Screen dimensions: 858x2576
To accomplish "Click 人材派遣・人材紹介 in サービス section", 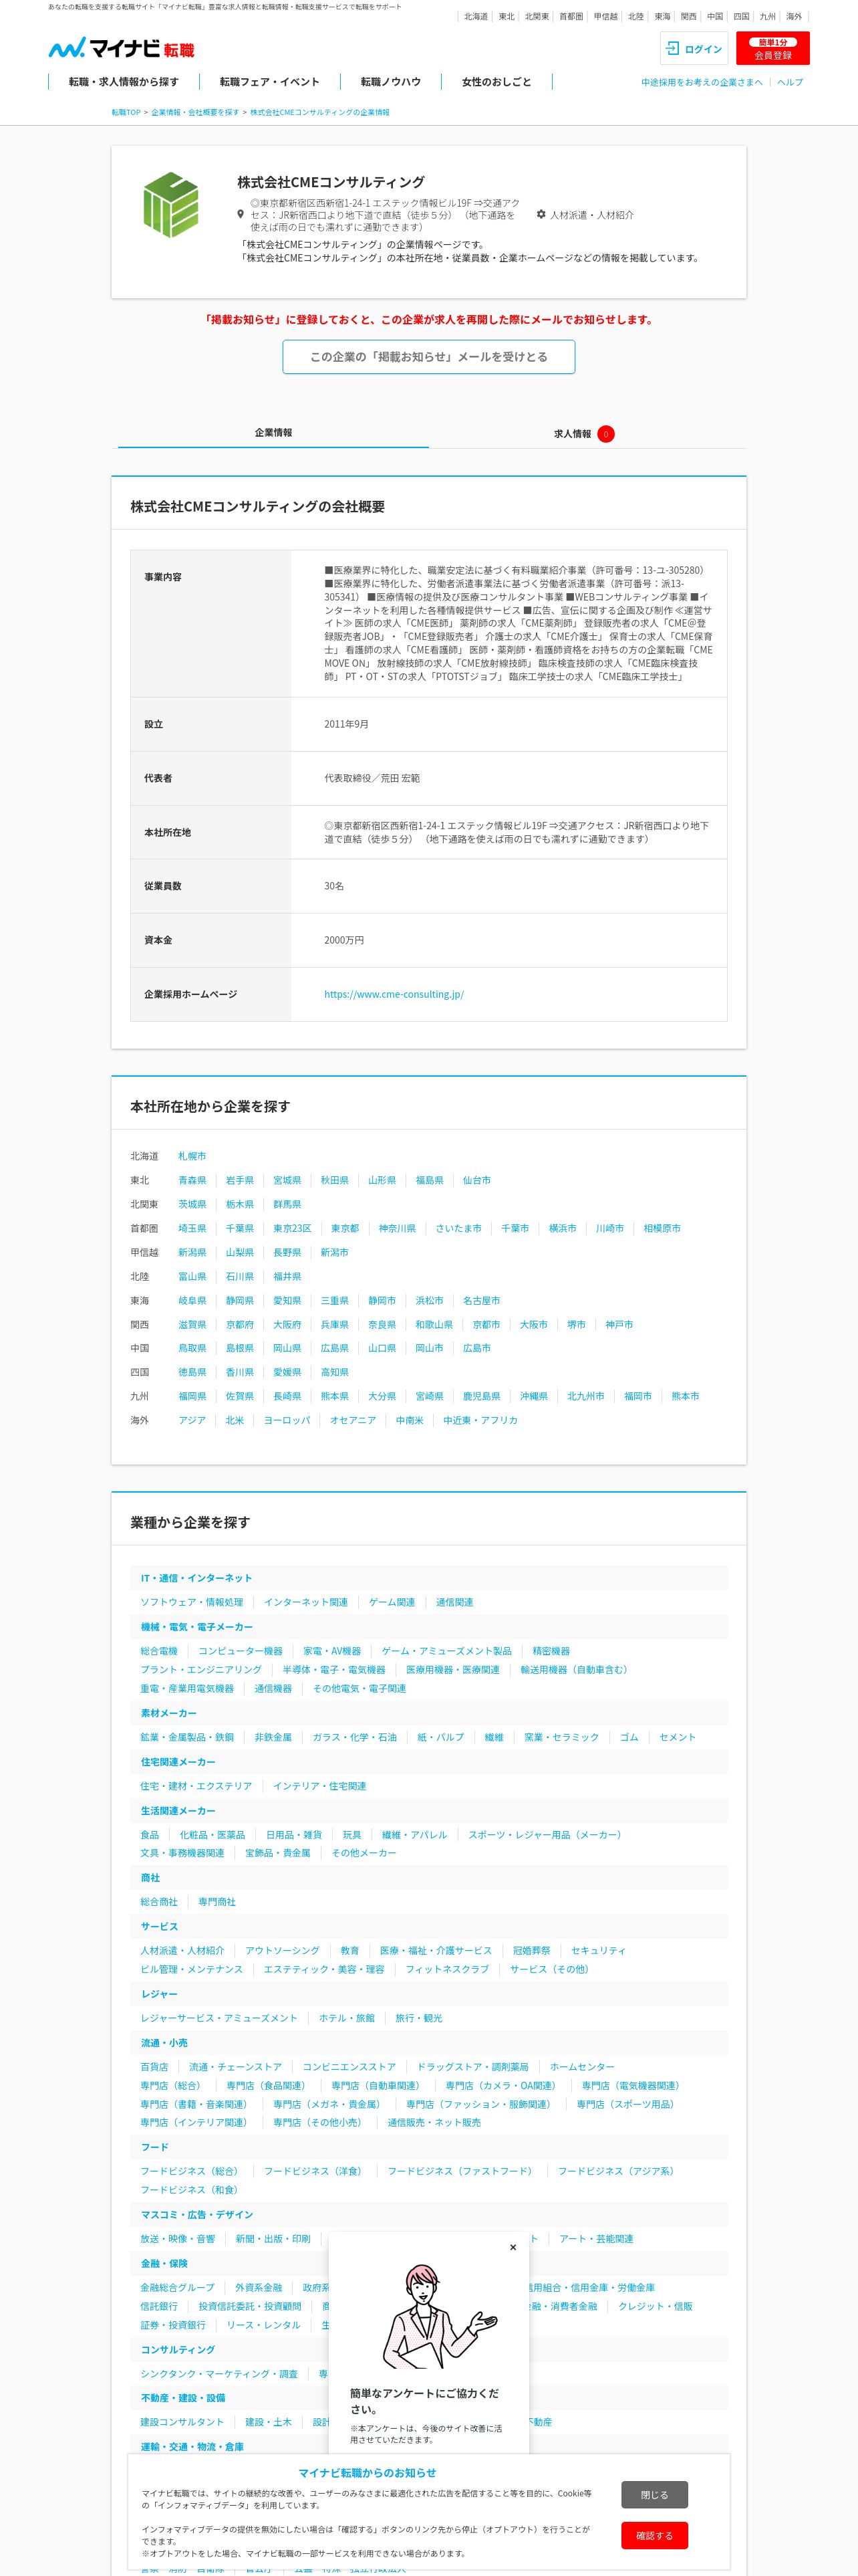I will pos(183,1951).
